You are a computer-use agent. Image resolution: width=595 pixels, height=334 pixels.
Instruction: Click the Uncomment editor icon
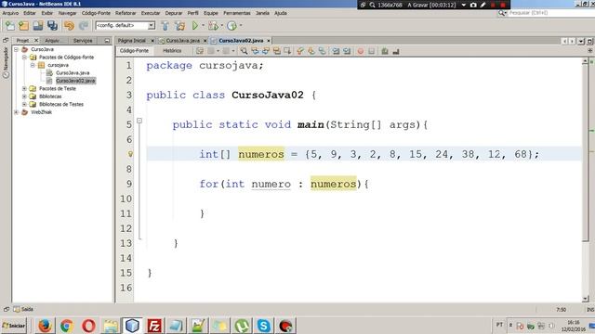[396, 51]
